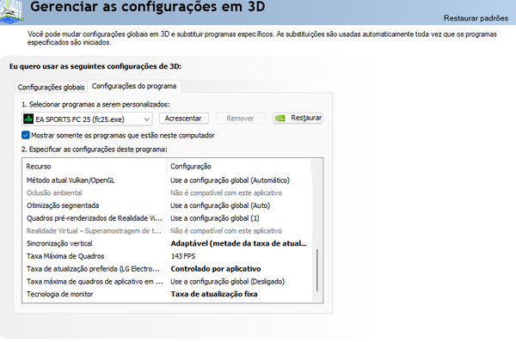Click Use a configuração global (Auto) value
Image resolution: width=516 pixels, height=342 pixels.
click(220, 205)
